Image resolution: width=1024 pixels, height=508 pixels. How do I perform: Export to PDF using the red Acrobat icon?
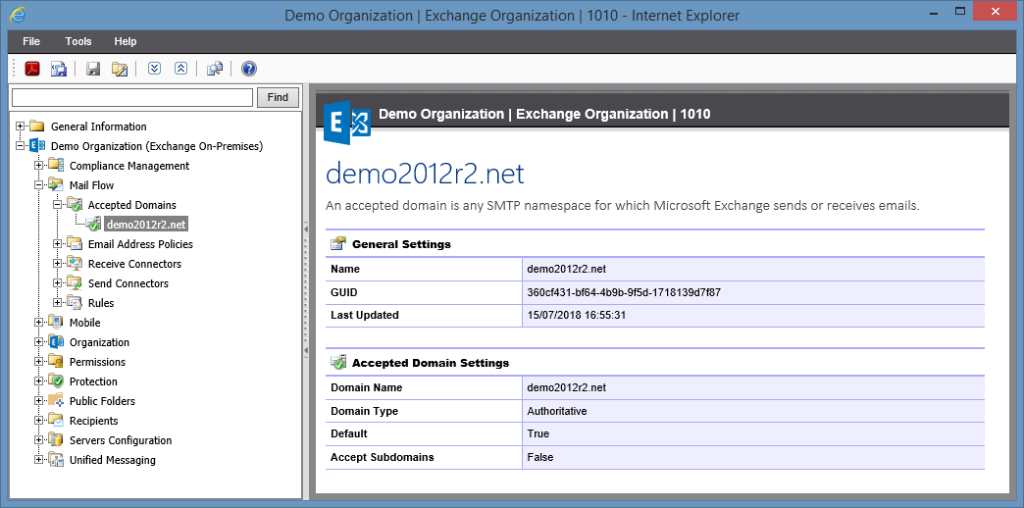point(32,69)
